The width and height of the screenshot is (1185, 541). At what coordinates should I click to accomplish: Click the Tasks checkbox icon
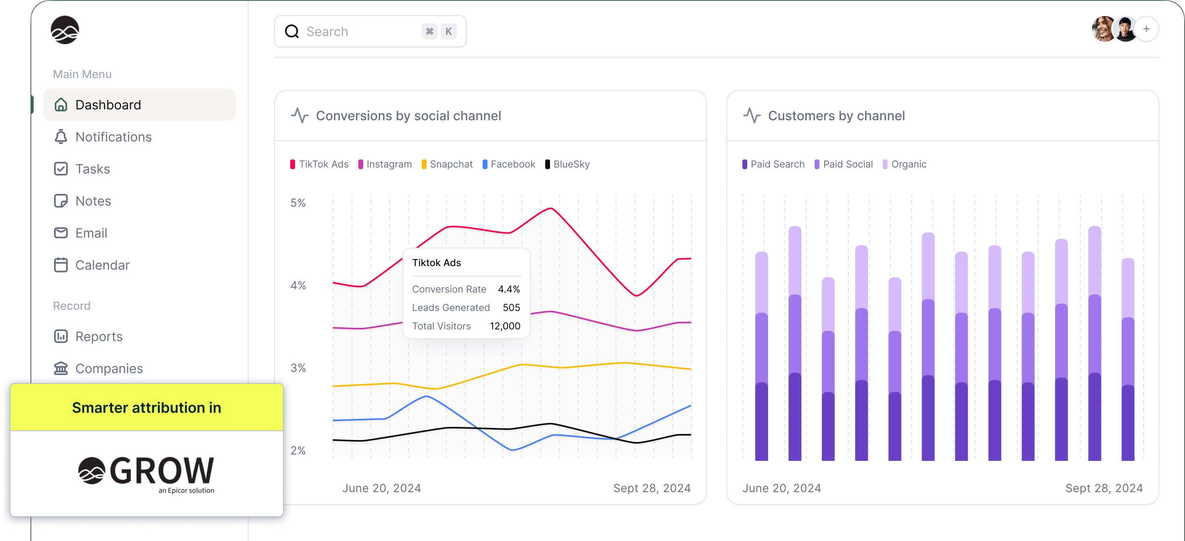pos(61,169)
